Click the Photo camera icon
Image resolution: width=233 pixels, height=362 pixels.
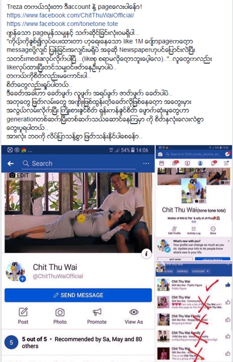pyautogui.click(x=60, y=312)
